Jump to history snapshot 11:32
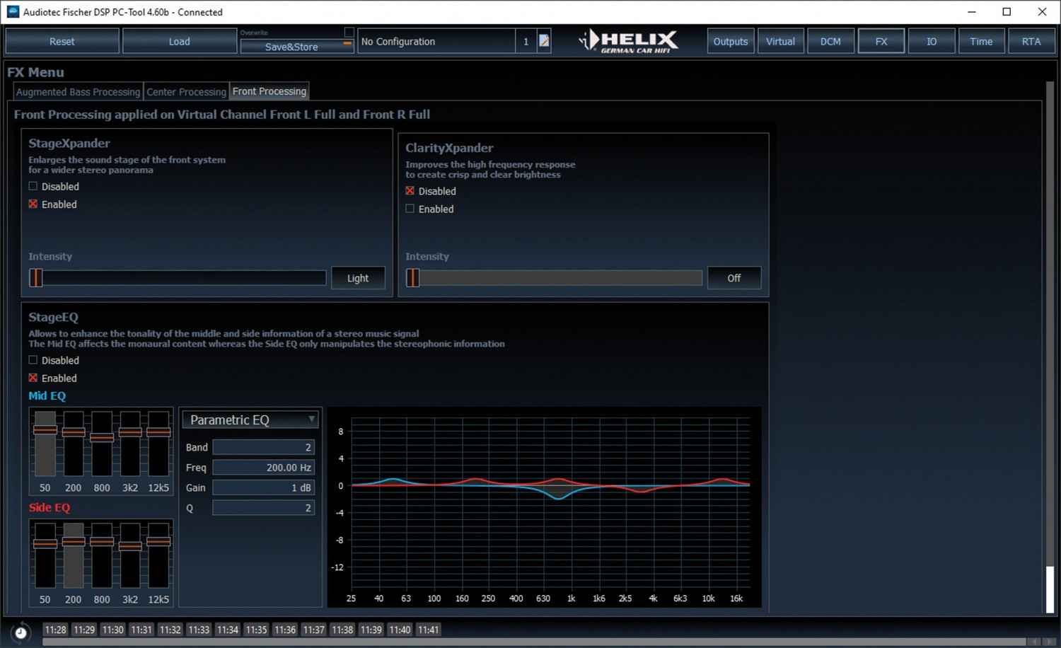This screenshot has height=648, width=1061. tap(170, 630)
